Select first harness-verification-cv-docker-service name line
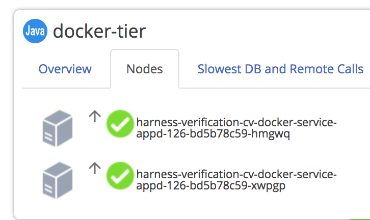Image resolution: width=370 pixels, height=220 pixels. [x=236, y=123]
